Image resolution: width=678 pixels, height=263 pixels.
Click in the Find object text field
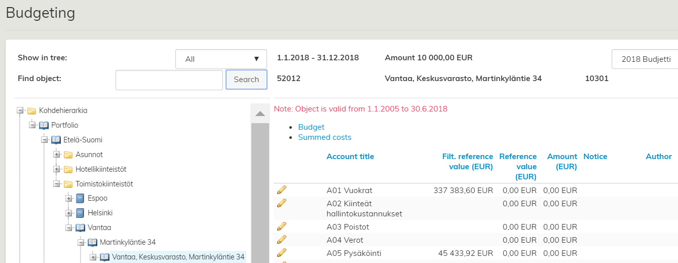point(169,80)
